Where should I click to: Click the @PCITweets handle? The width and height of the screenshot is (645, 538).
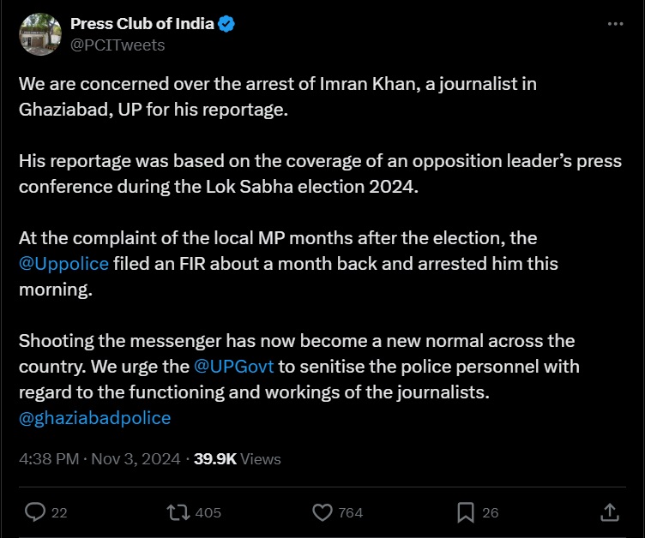pyautogui.click(x=118, y=45)
